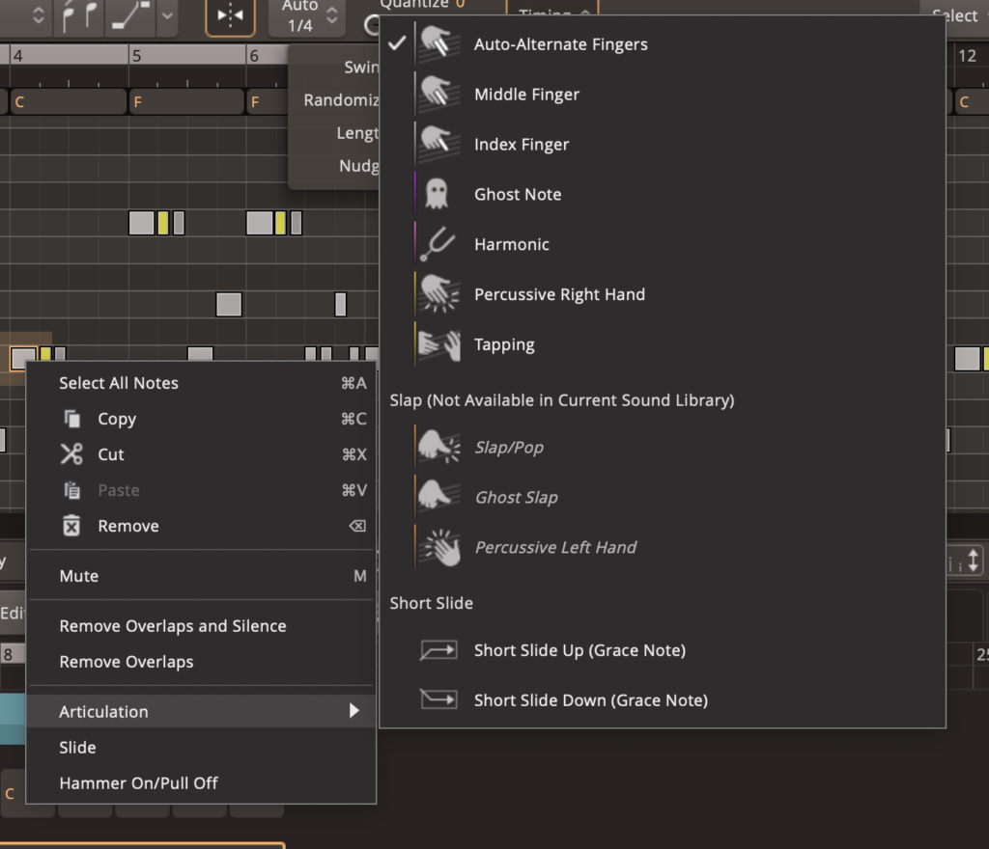Screen dimensions: 989x849
Task: Toggle the snap-to-grid button
Action: pos(230,16)
